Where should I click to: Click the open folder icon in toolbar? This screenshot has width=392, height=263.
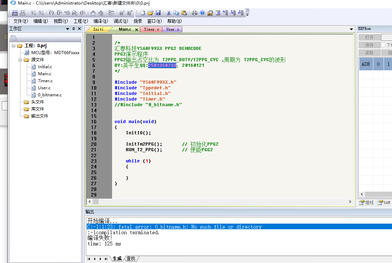tap(150, 13)
